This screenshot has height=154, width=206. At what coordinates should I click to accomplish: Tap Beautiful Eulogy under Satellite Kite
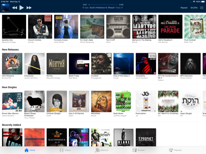9,42
